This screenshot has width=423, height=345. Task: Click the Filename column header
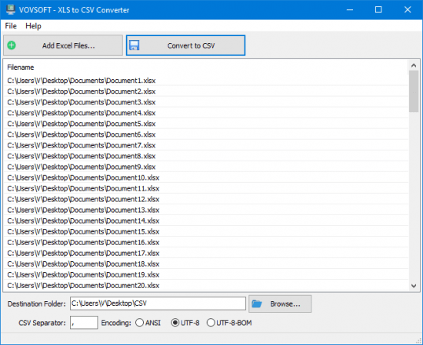(x=21, y=68)
